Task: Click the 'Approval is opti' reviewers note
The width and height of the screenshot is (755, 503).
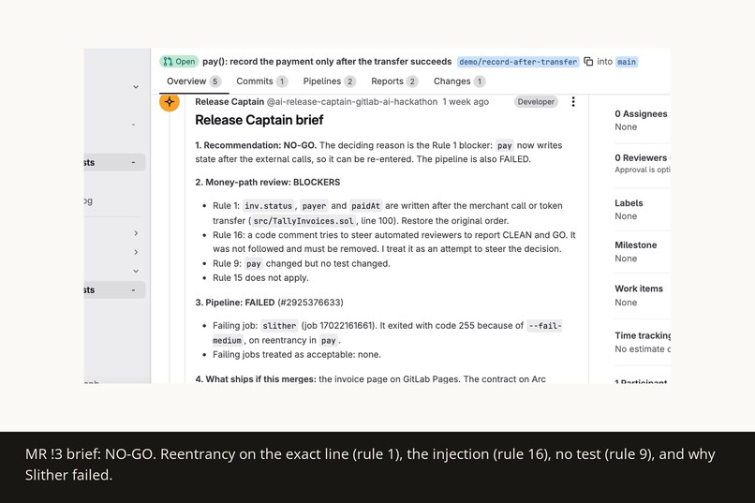Action: 643,170
